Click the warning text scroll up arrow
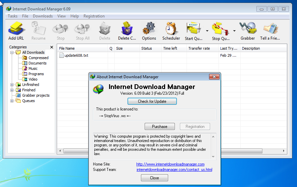This screenshot has height=187, width=297. pos(213,137)
